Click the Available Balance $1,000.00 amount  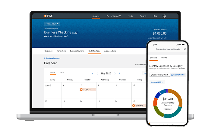[159, 33]
